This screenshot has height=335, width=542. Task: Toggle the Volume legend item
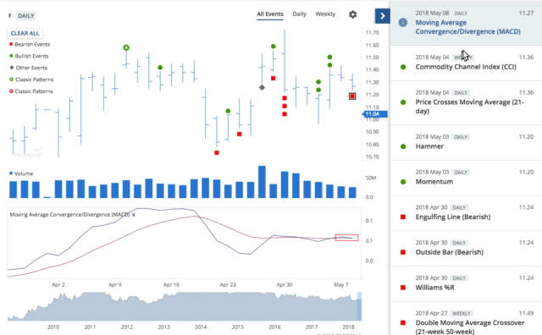[x=21, y=173]
